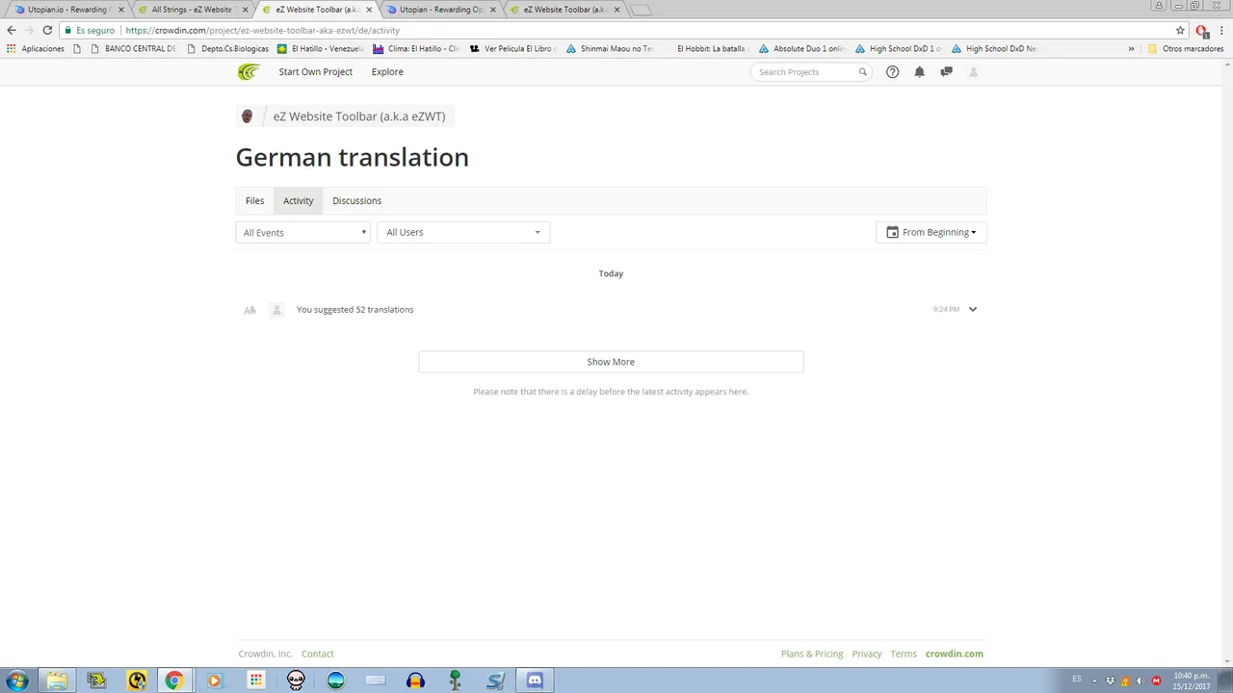This screenshot has width=1233, height=693.
Task: Open the help question mark icon
Action: pyautogui.click(x=892, y=72)
